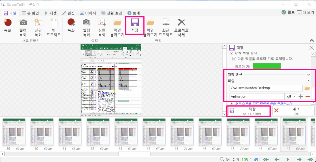The image size is (316, 162).
Task: Increase zoom with the up stepper
Action: (234, 158)
